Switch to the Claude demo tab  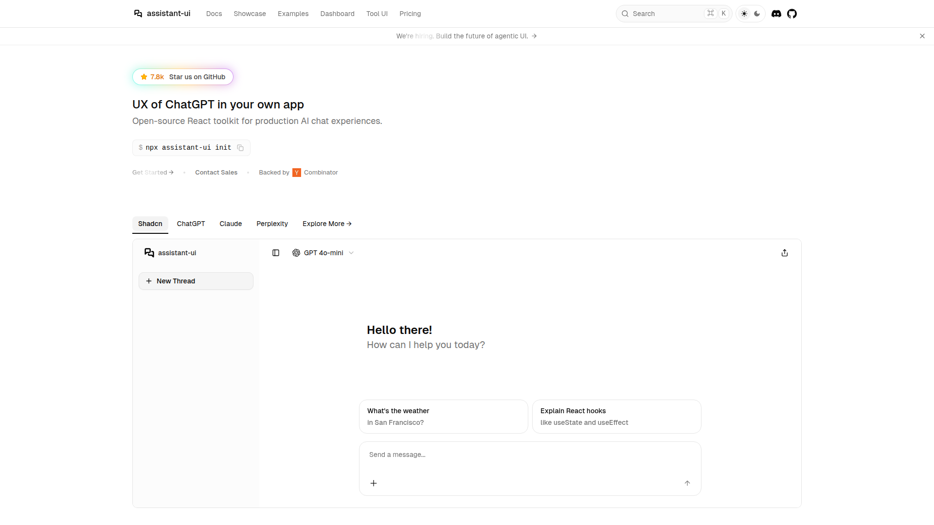point(231,224)
